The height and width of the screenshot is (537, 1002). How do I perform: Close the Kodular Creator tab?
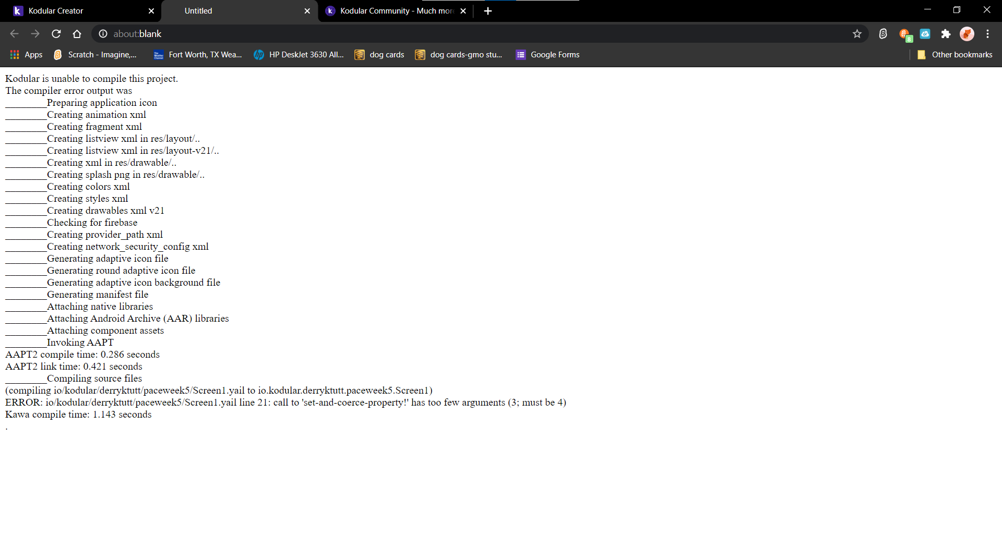151,11
